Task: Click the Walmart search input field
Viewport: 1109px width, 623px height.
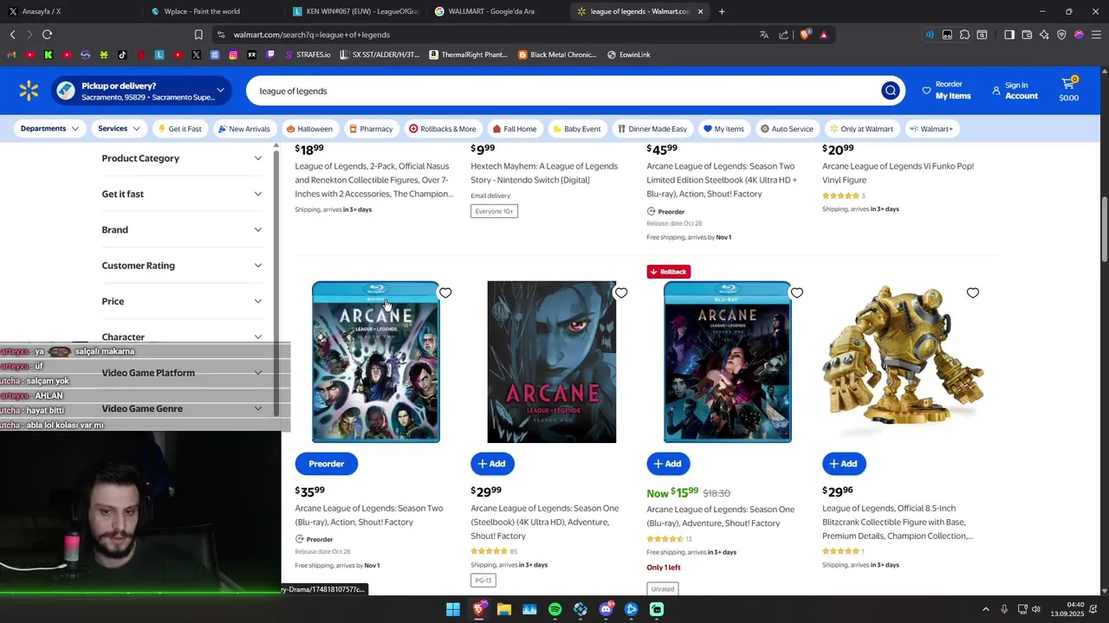Action: [x=563, y=91]
